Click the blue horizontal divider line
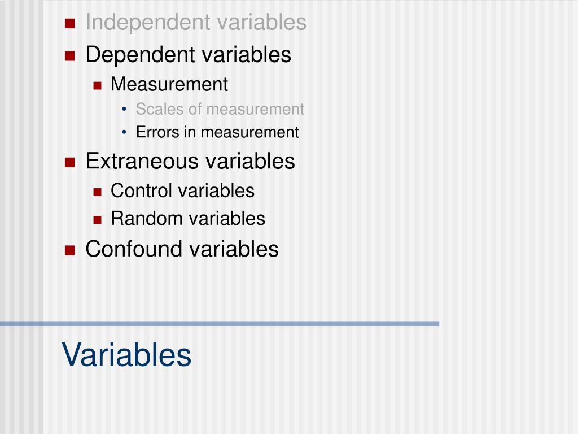578x434 pixels. point(220,324)
